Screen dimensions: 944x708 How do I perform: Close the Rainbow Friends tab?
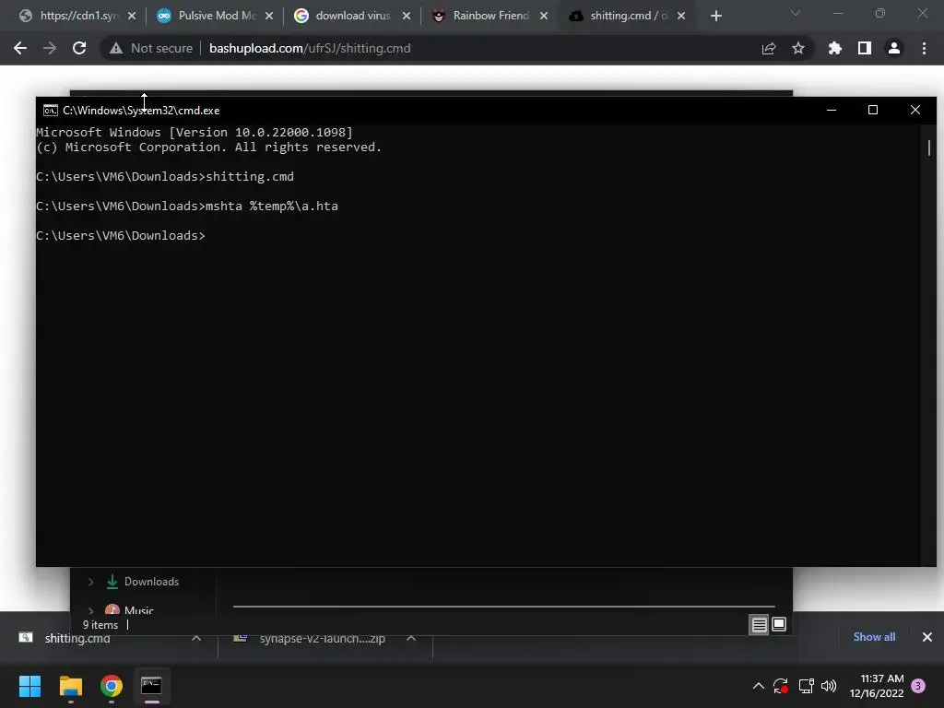tap(544, 17)
